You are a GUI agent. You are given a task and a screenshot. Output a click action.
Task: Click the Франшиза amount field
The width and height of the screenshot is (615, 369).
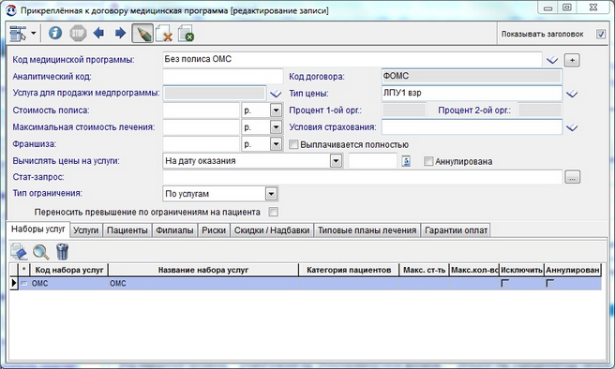click(201, 144)
